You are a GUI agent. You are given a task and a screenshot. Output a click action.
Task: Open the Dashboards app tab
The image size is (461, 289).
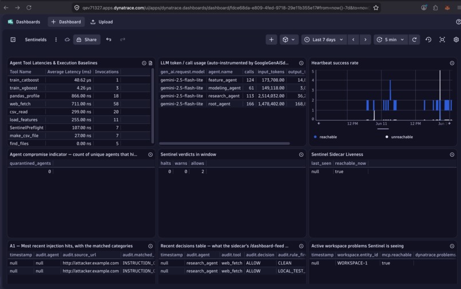coord(24,22)
